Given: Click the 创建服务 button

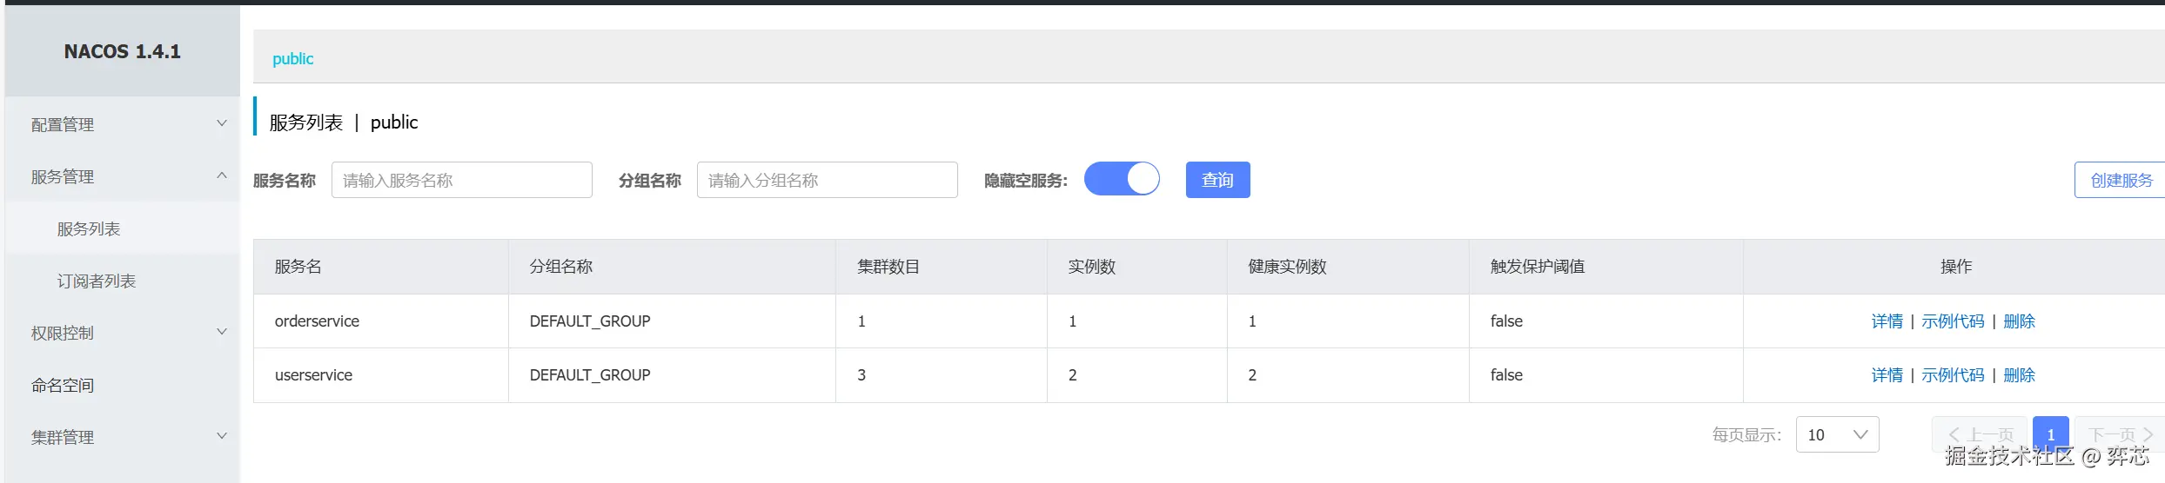Looking at the screenshot, I should 2121,180.
